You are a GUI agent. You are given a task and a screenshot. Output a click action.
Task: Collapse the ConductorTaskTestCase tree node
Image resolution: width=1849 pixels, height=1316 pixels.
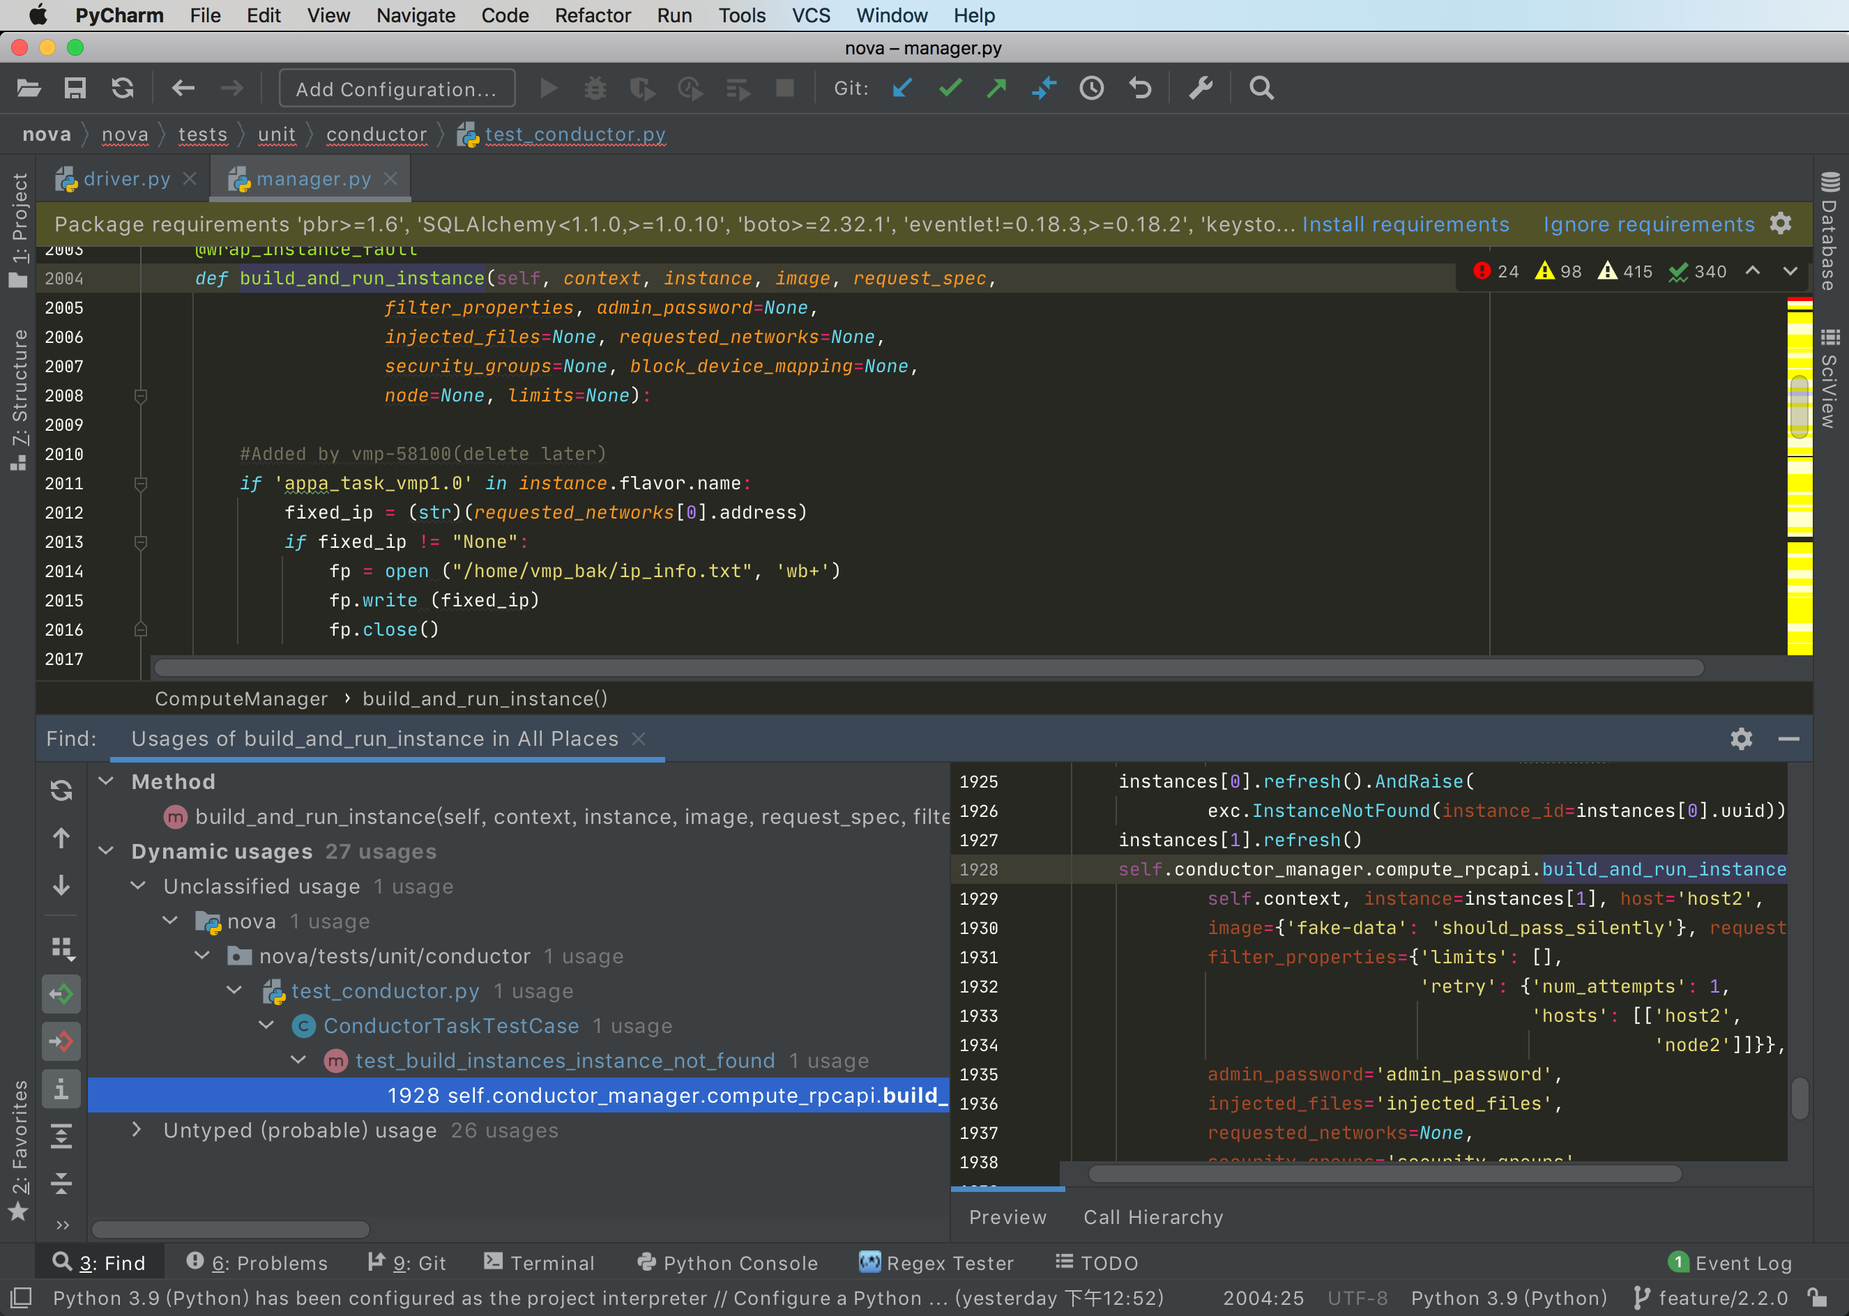point(266,1025)
